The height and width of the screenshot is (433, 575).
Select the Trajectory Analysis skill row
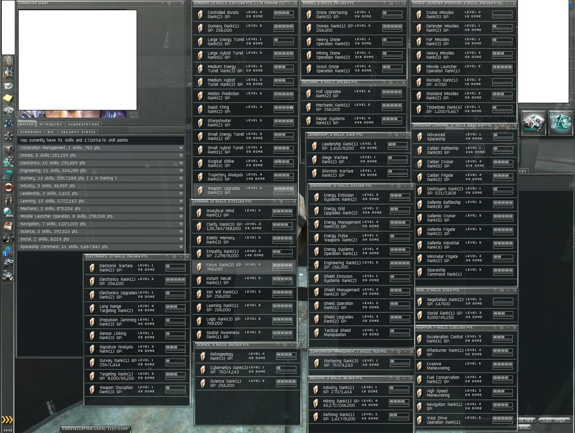tap(245, 177)
